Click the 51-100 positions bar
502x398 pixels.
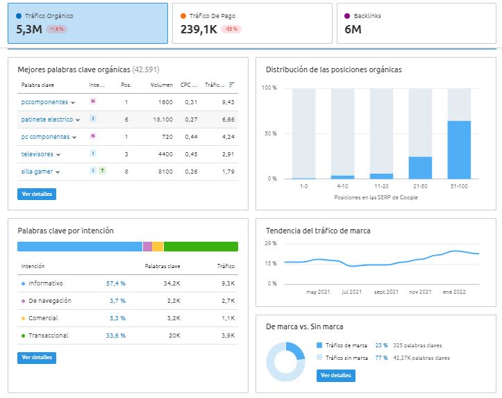(459, 149)
